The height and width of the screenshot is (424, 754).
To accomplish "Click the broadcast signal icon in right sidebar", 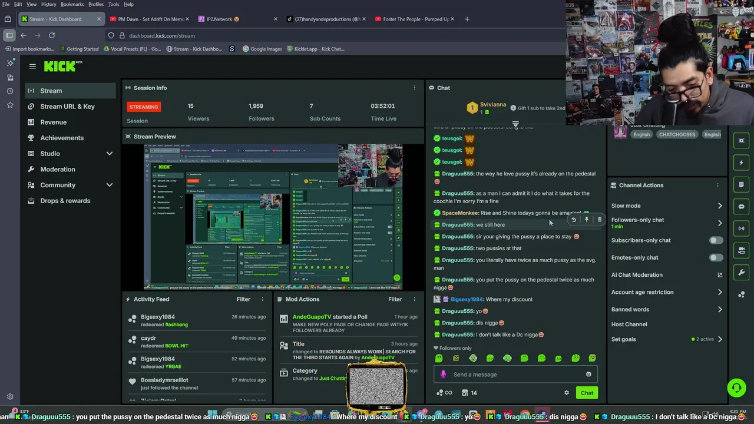I will 742,228.
